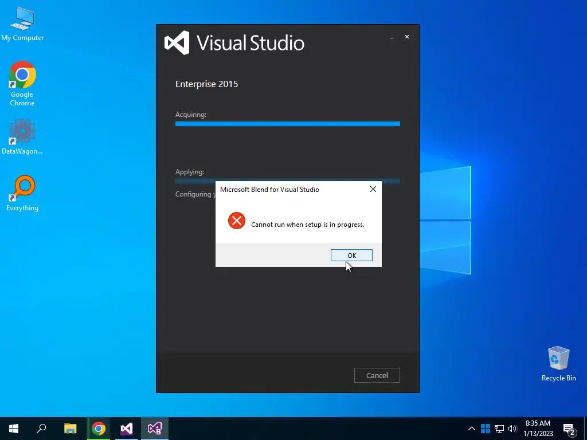This screenshot has width=587, height=440.
Task: Open taskbar Search magnifier
Action: point(41,429)
